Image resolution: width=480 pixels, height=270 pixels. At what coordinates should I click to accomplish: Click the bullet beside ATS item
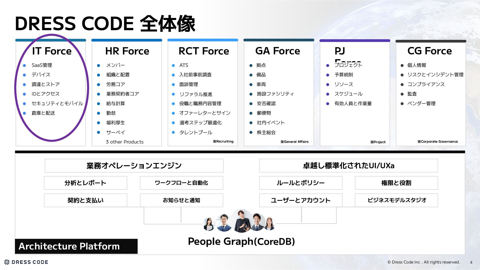pyautogui.click(x=173, y=65)
